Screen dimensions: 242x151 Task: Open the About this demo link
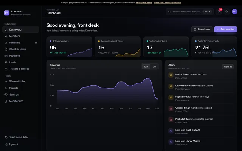[x=144, y=3]
